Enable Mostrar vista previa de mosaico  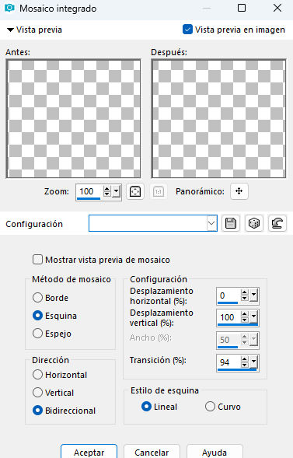(x=37, y=260)
